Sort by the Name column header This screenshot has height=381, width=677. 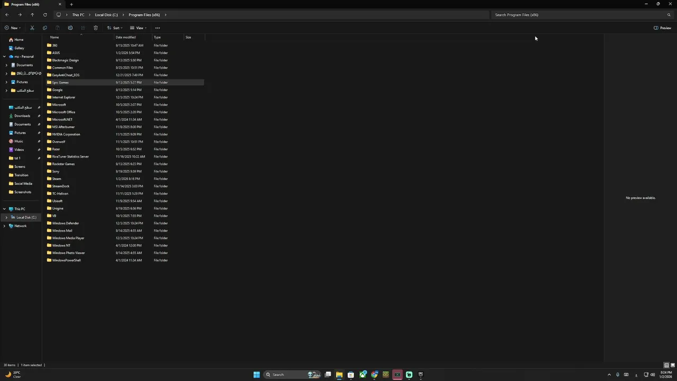pos(80,38)
